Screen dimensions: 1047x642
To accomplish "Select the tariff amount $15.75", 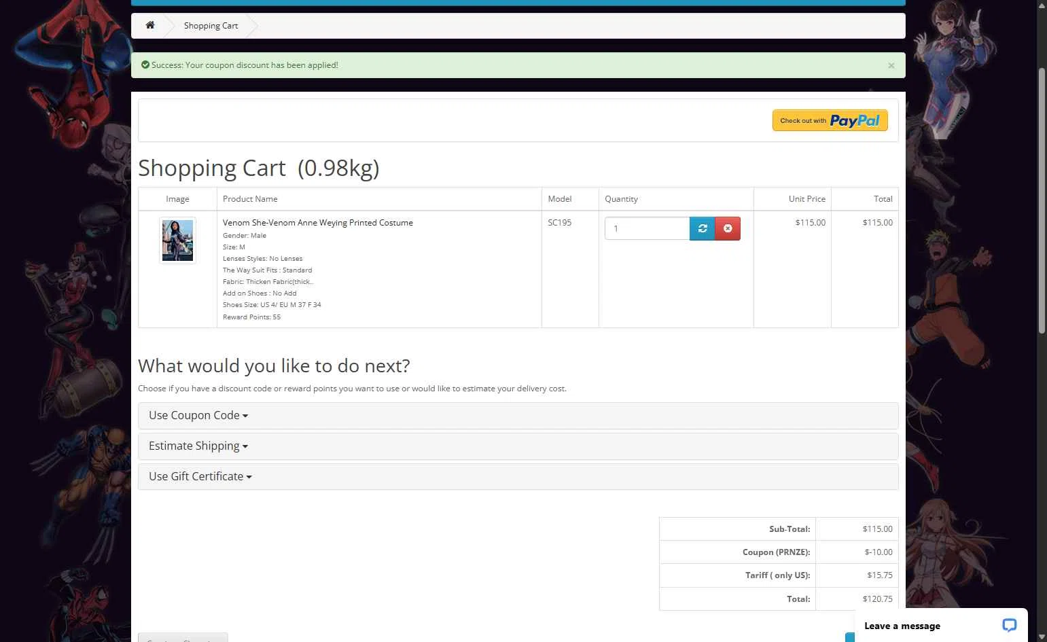I will 880,575.
